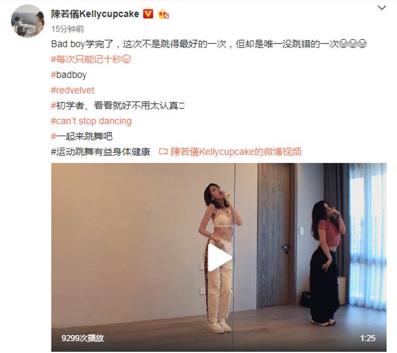
Task: Click the 15分钟前 post timestamp
Action: [x=68, y=29]
